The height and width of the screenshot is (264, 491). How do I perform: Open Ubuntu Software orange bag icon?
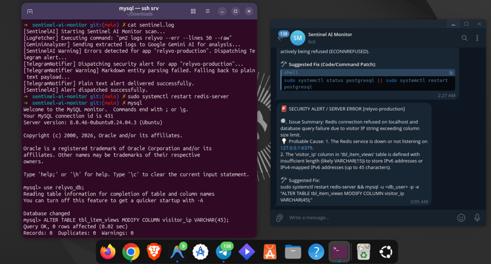click(270, 251)
